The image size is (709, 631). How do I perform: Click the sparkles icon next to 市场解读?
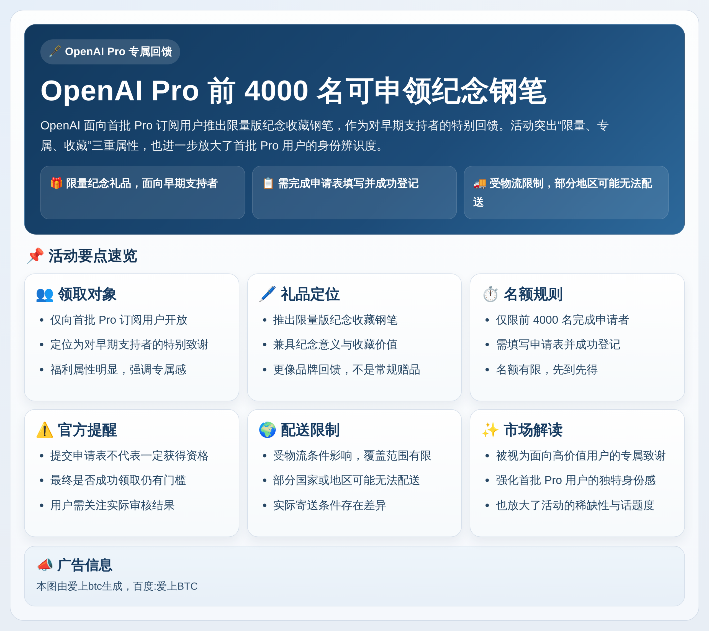490,430
